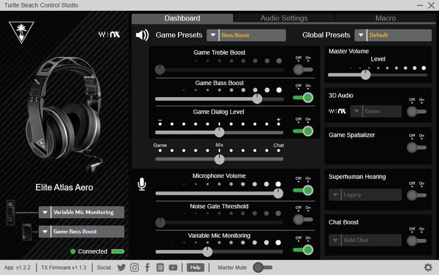Click the Game Bass Boost slider handle
Image resolution: width=439 pixels, height=275 pixels.
pos(257,99)
